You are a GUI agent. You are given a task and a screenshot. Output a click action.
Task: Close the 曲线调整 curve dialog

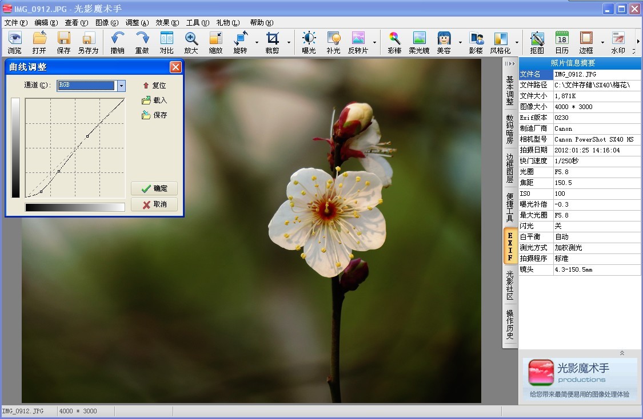click(175, 67)
